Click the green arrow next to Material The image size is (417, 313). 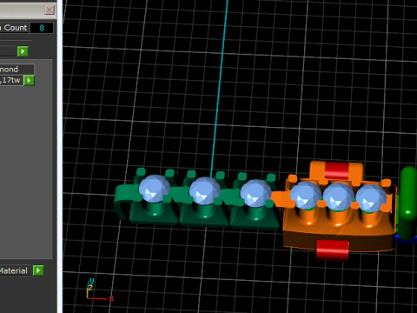point(38,270)
